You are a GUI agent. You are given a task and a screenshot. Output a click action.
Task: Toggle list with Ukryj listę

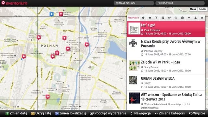(x=41, y=113)
